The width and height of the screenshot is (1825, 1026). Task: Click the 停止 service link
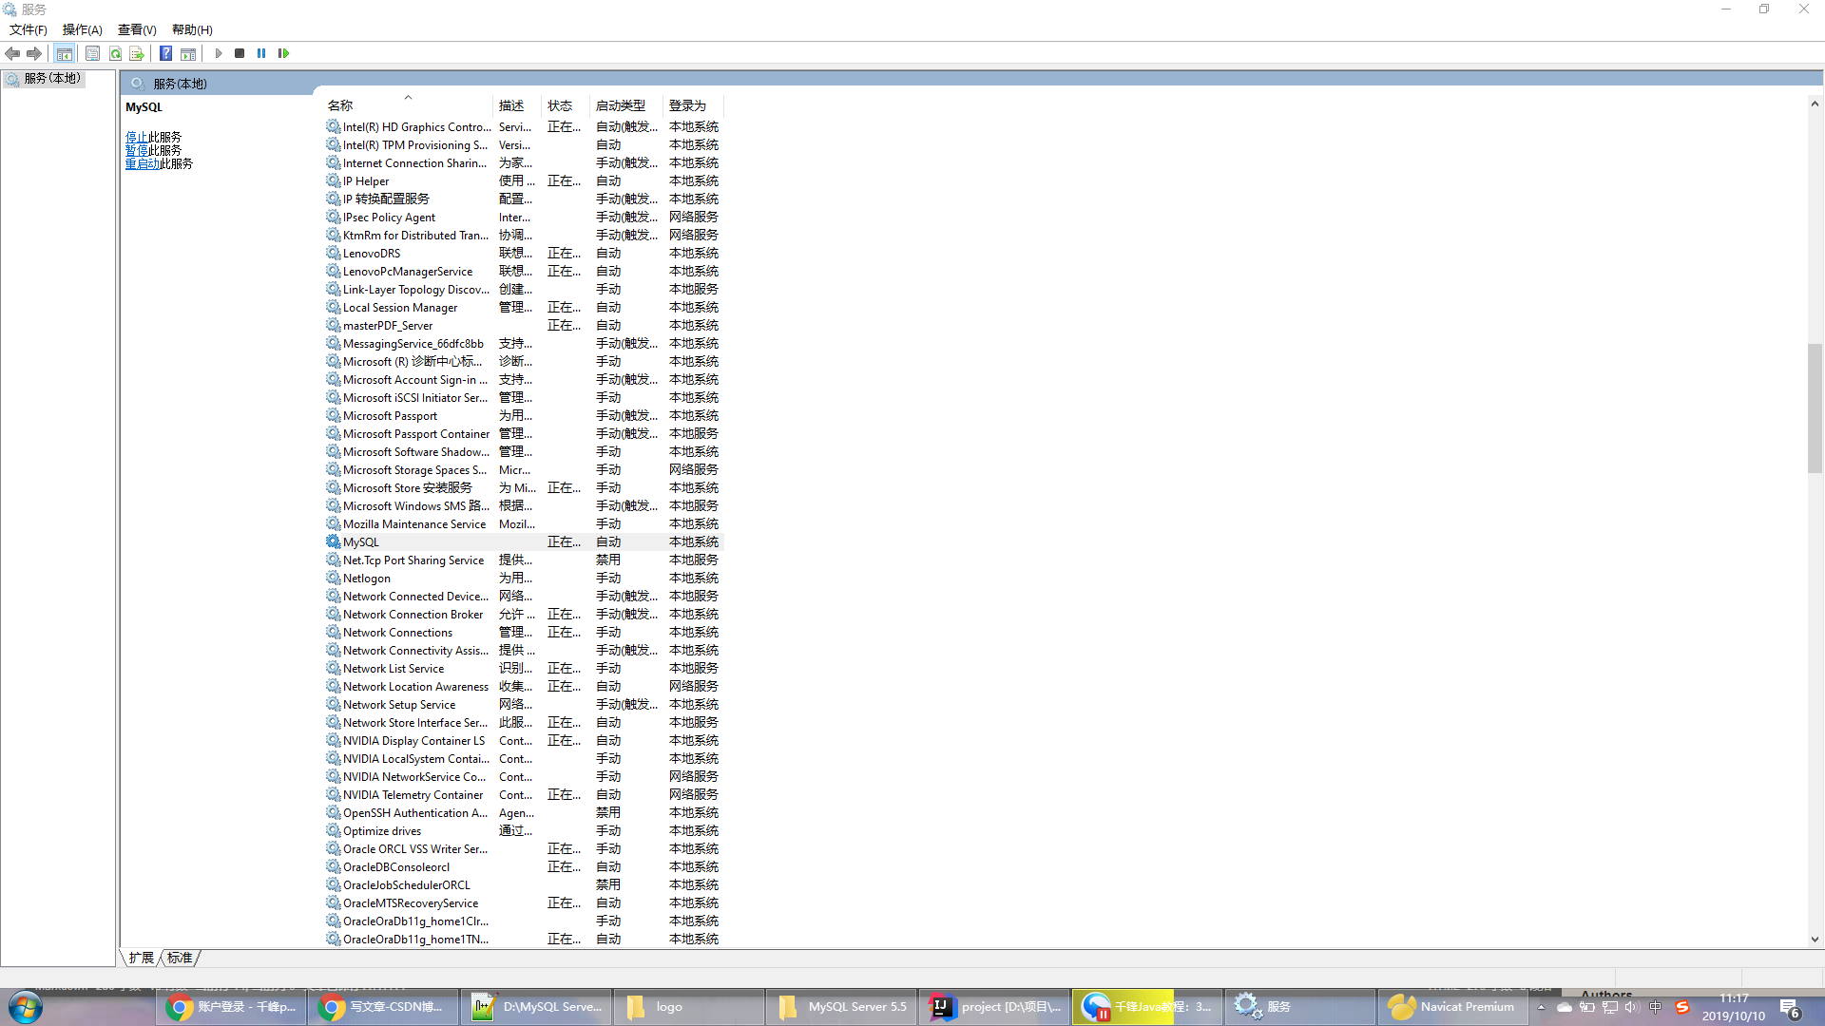pyautogui.click(x=136, y=137)
